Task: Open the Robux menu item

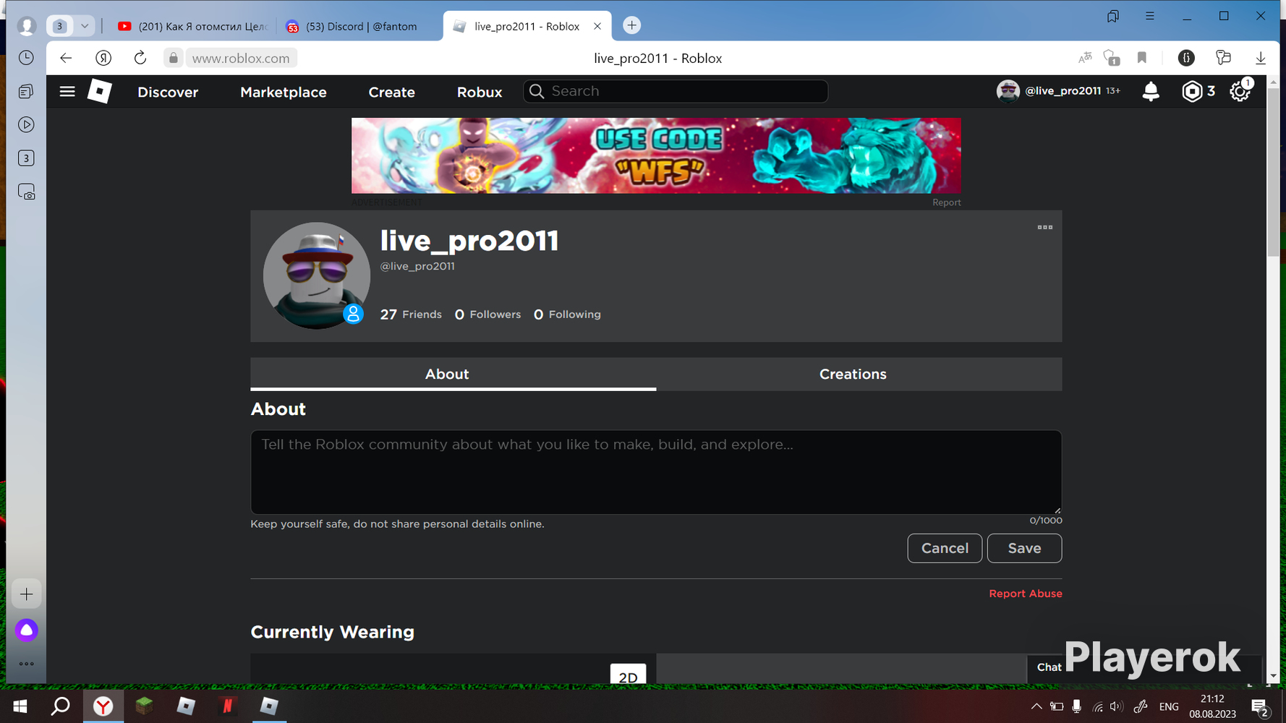Action: [480, 92]
